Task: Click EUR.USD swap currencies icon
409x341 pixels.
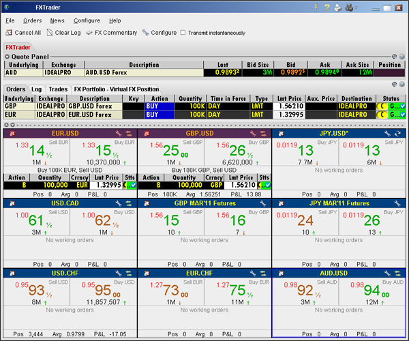Action: coord(129,134)
